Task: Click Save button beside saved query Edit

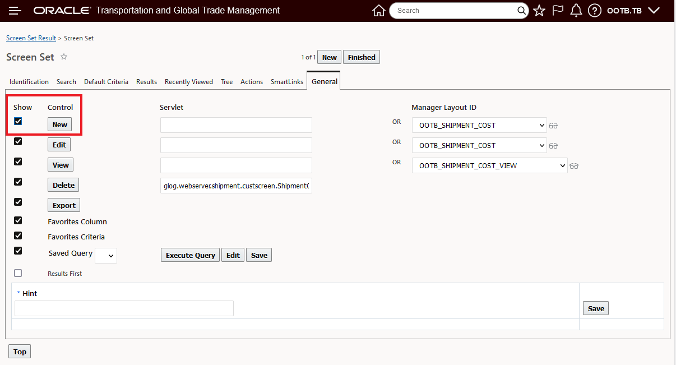Action: (x=259, y=255)
